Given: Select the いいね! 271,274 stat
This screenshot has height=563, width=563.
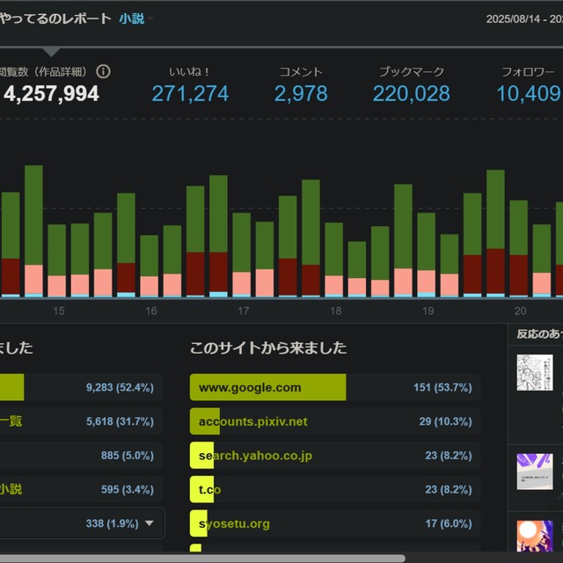Looking at the screenshot, I should [x=190, y=85].
